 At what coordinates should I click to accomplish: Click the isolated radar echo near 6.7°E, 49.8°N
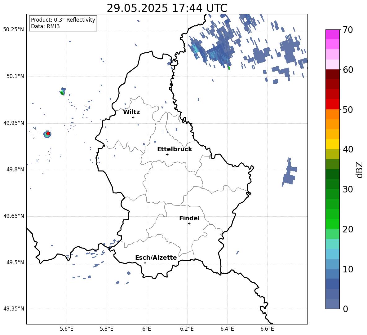[289, 172]
